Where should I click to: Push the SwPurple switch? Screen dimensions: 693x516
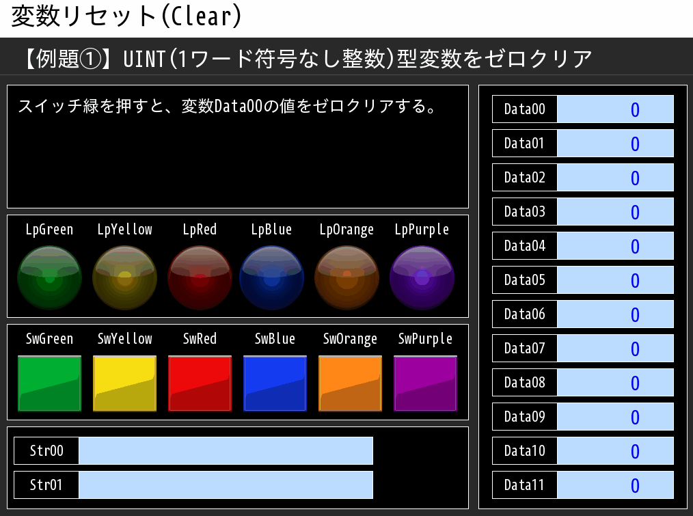pyautogui.click(x=425, y=383)
